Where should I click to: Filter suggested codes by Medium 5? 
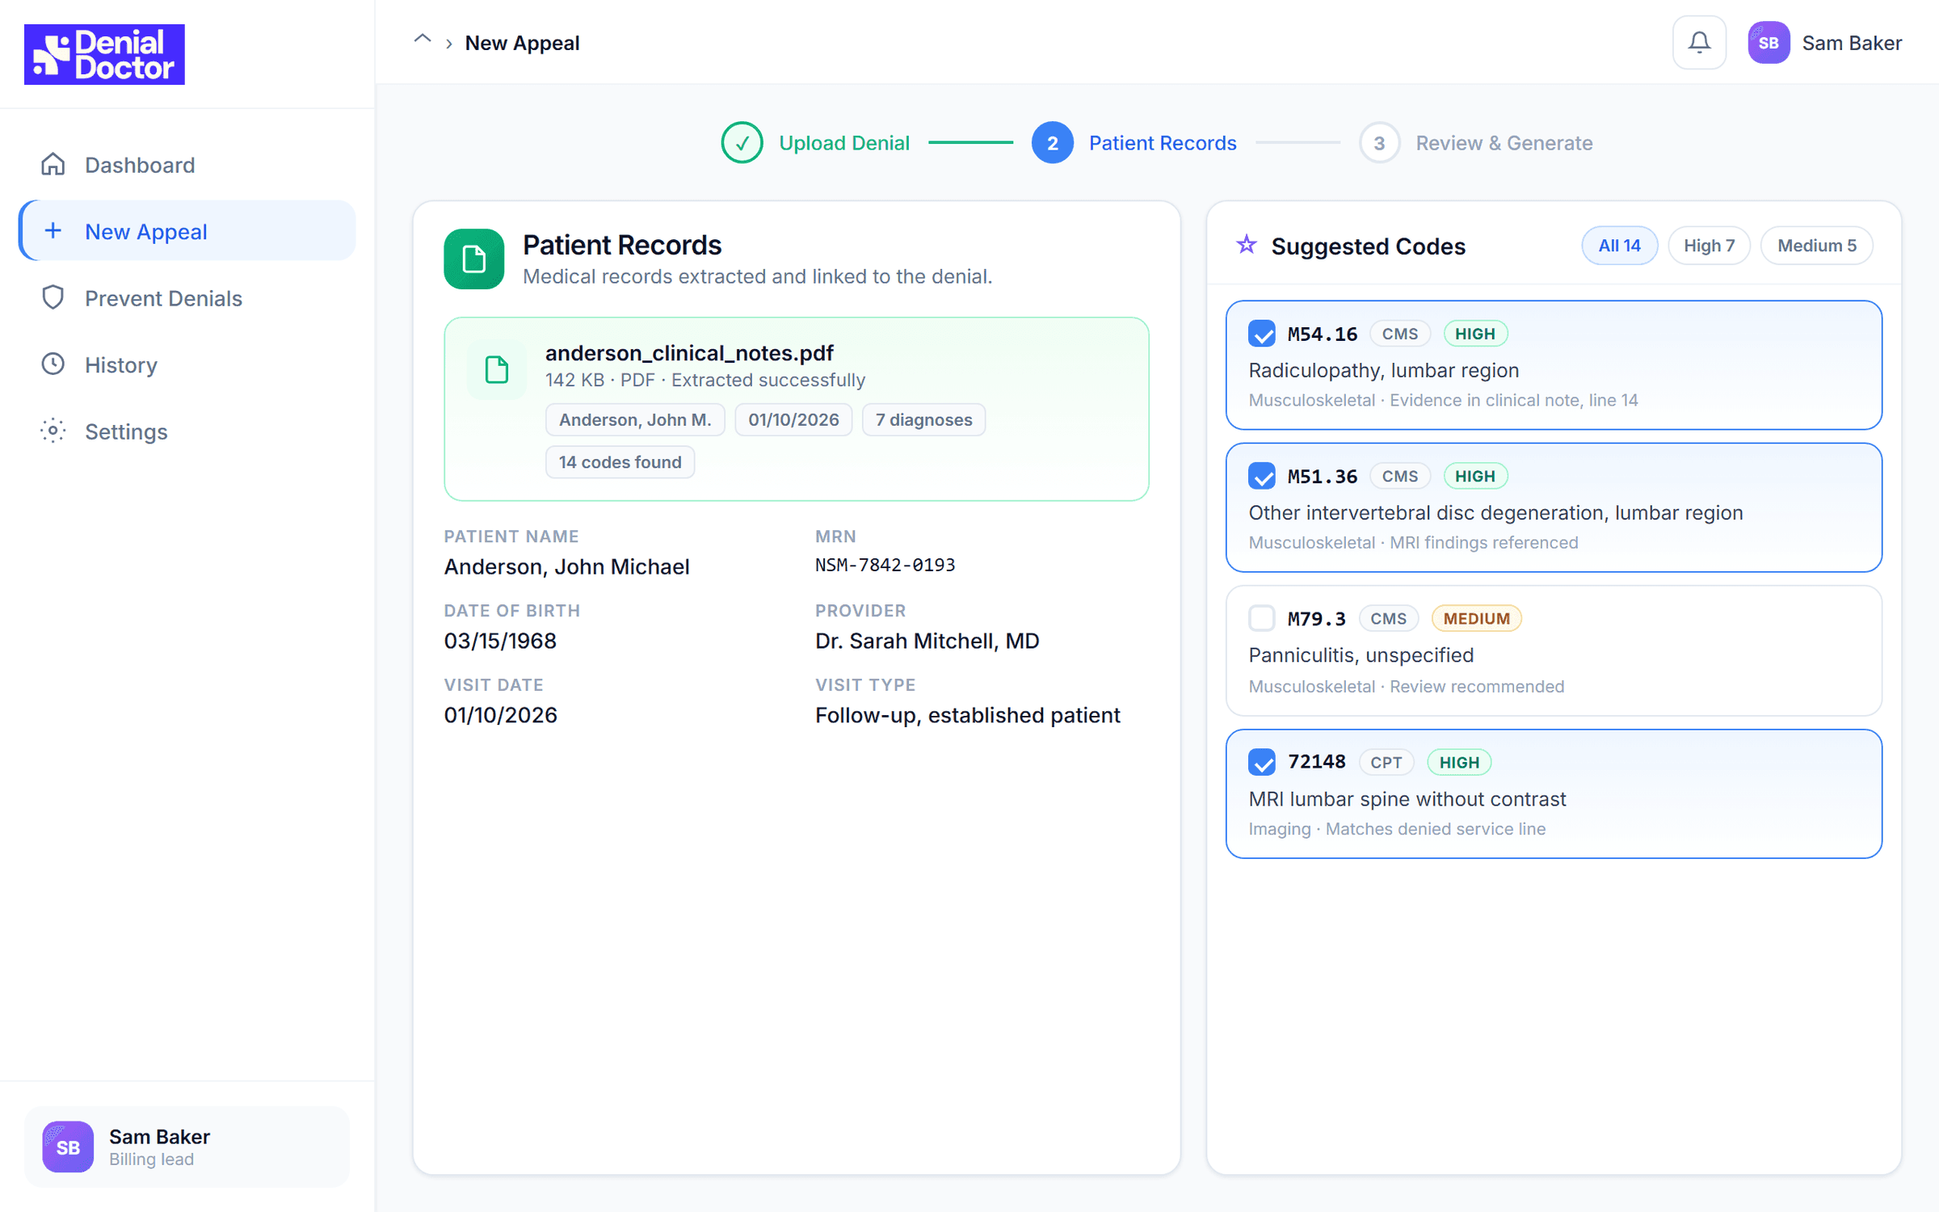coord(1816,246)
